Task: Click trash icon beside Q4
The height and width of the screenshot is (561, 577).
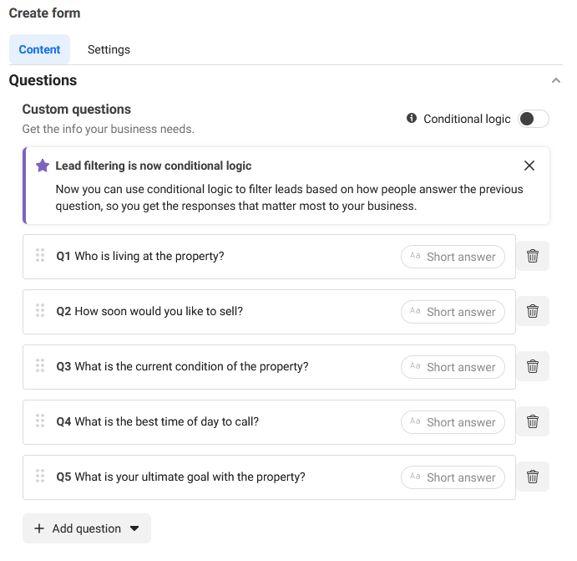Action: tap(533, 421)
